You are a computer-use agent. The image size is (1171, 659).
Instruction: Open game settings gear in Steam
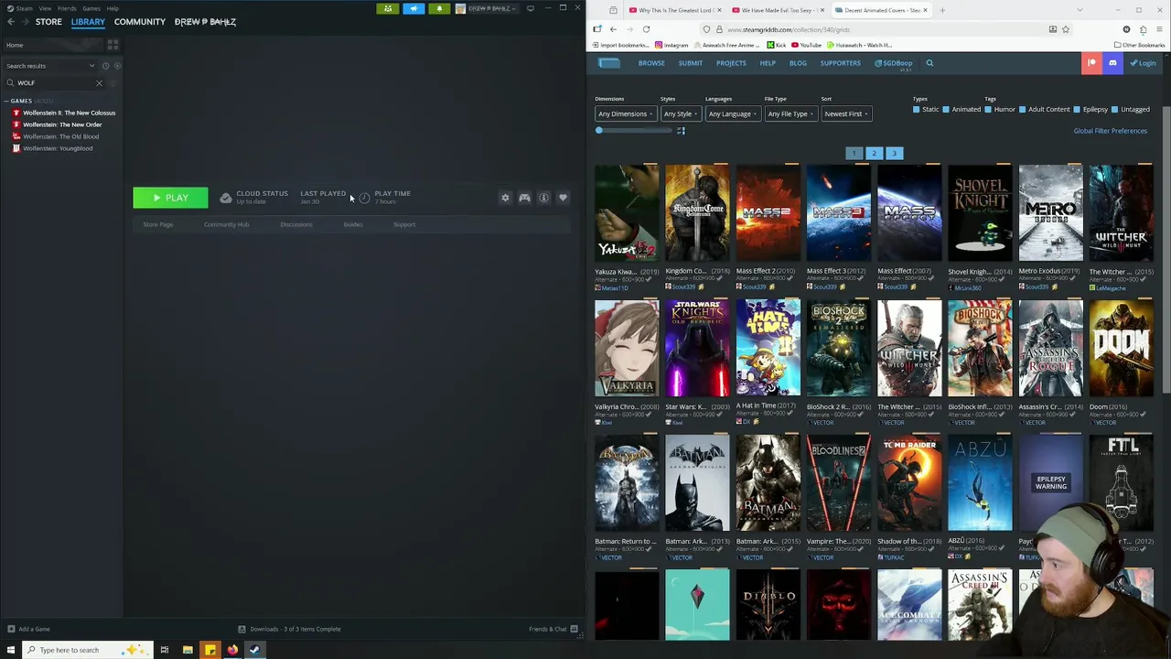point(505,198)
